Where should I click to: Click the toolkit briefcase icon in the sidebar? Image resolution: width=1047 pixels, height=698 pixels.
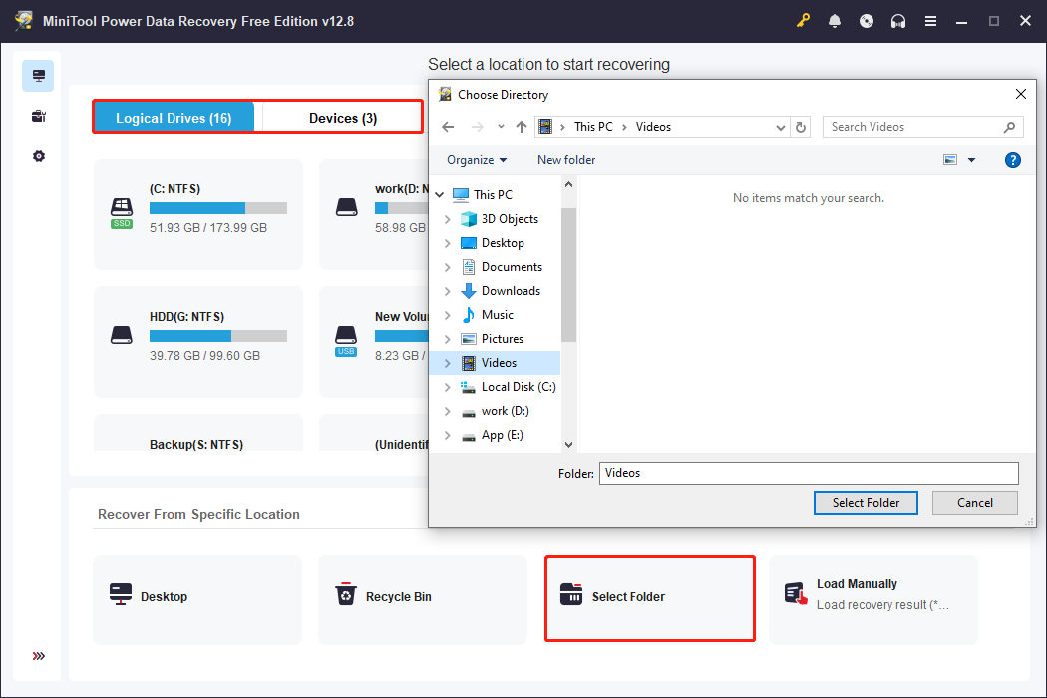[x=38, y=115]
